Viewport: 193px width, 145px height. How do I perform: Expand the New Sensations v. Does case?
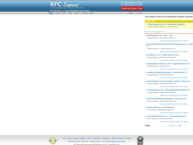146,36
